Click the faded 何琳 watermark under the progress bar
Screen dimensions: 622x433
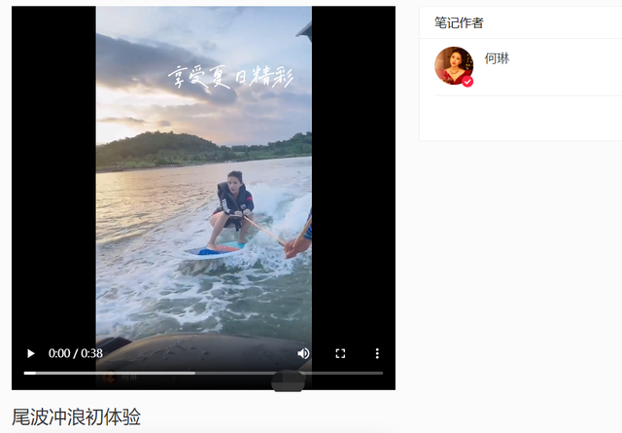click(x=121, y=378)
